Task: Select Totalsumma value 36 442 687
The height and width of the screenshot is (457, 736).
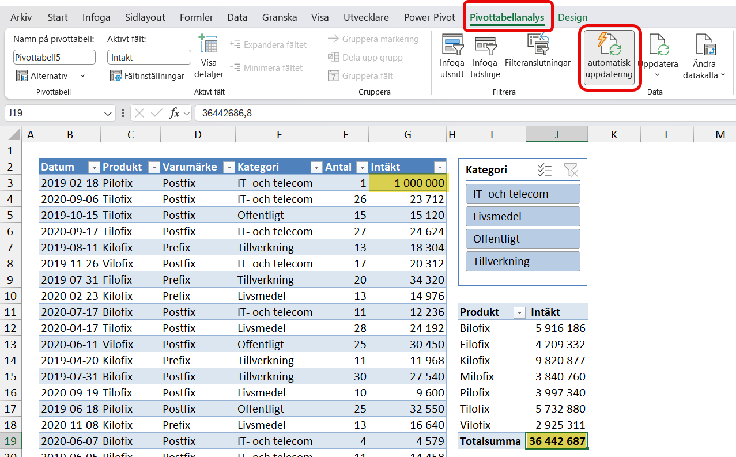Action: [x=557, y=441]
